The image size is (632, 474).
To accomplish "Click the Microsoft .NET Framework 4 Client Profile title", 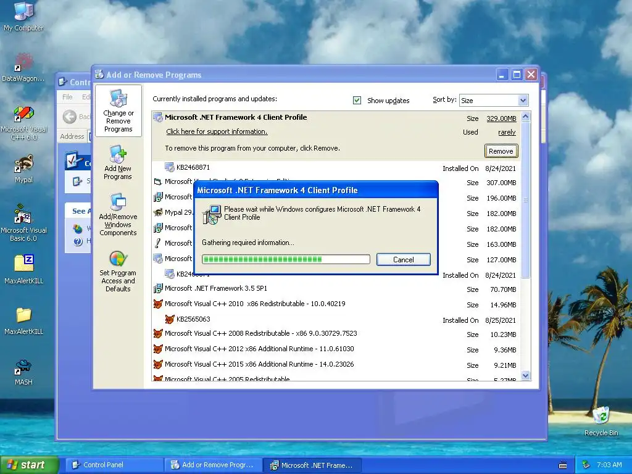I will pos(236,117).
